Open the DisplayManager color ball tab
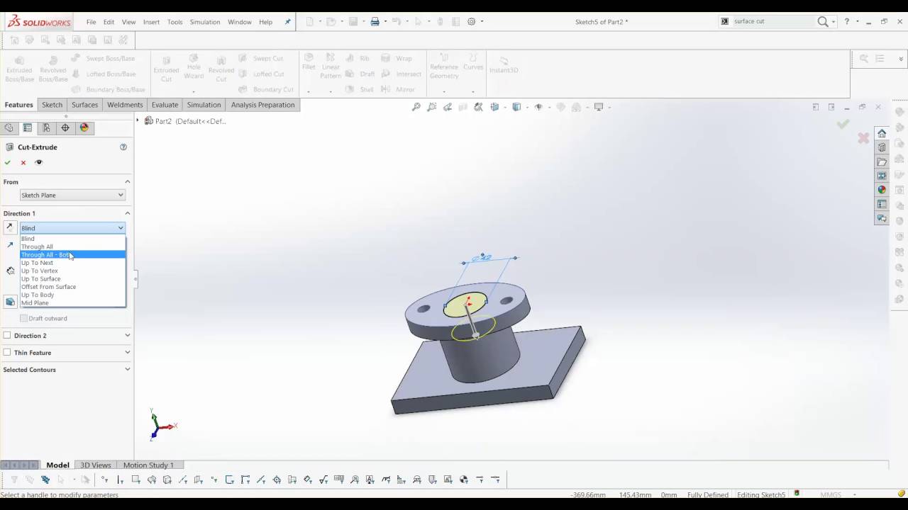The image size is (908, 510). pos(84,128)
